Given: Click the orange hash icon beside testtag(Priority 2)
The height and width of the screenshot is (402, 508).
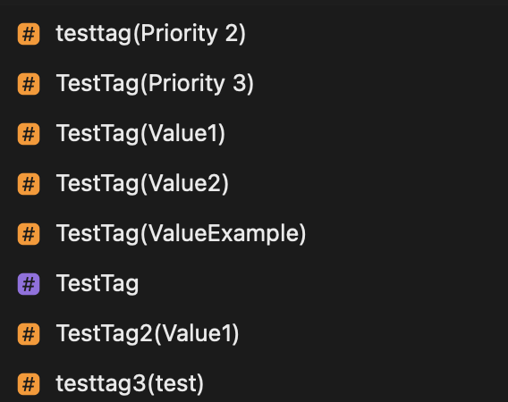Looking at the screenshot, I should (x=29, y=34).
